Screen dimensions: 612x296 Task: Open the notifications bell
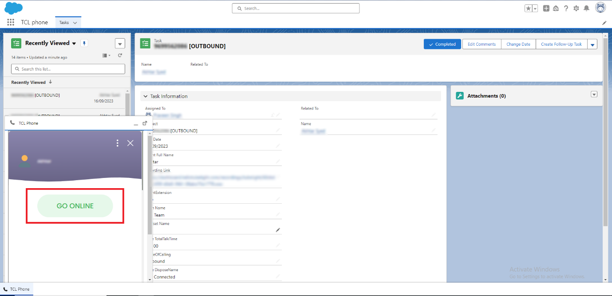(x=586, y=8)
